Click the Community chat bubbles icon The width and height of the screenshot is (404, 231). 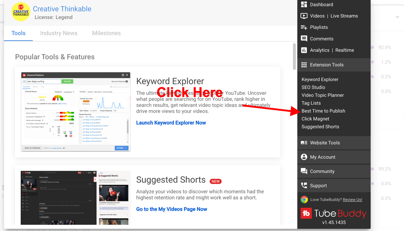(304, 171)
